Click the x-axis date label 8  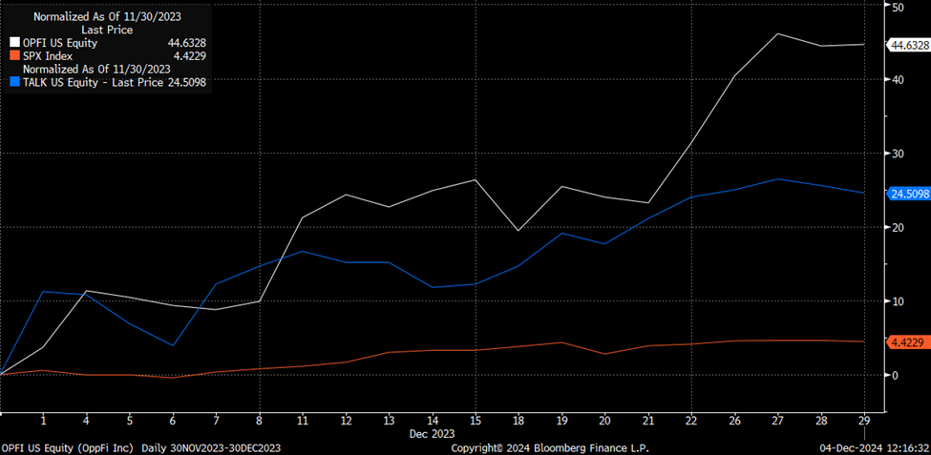coord(259,422)
